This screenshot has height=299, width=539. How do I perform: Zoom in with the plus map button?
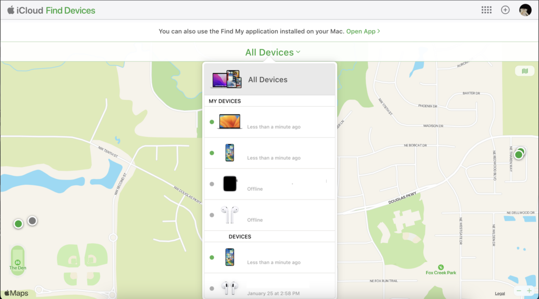530,291
